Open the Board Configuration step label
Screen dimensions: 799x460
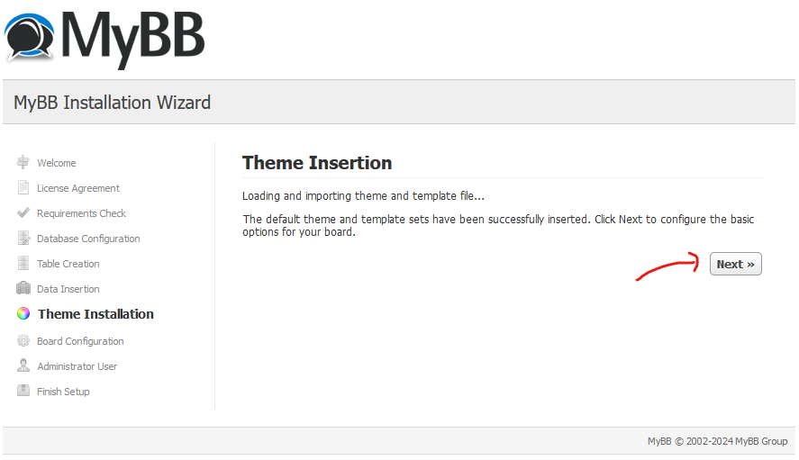click(x=80, y=341)
